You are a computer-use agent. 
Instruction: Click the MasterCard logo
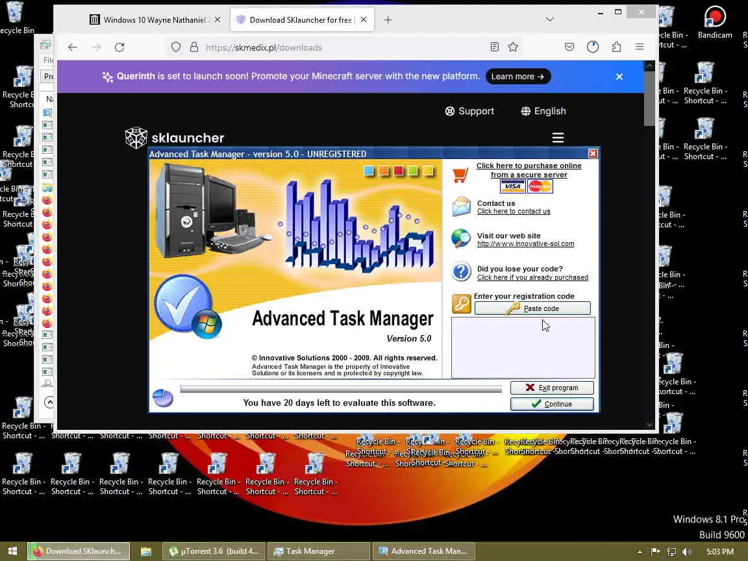(540, 186)
